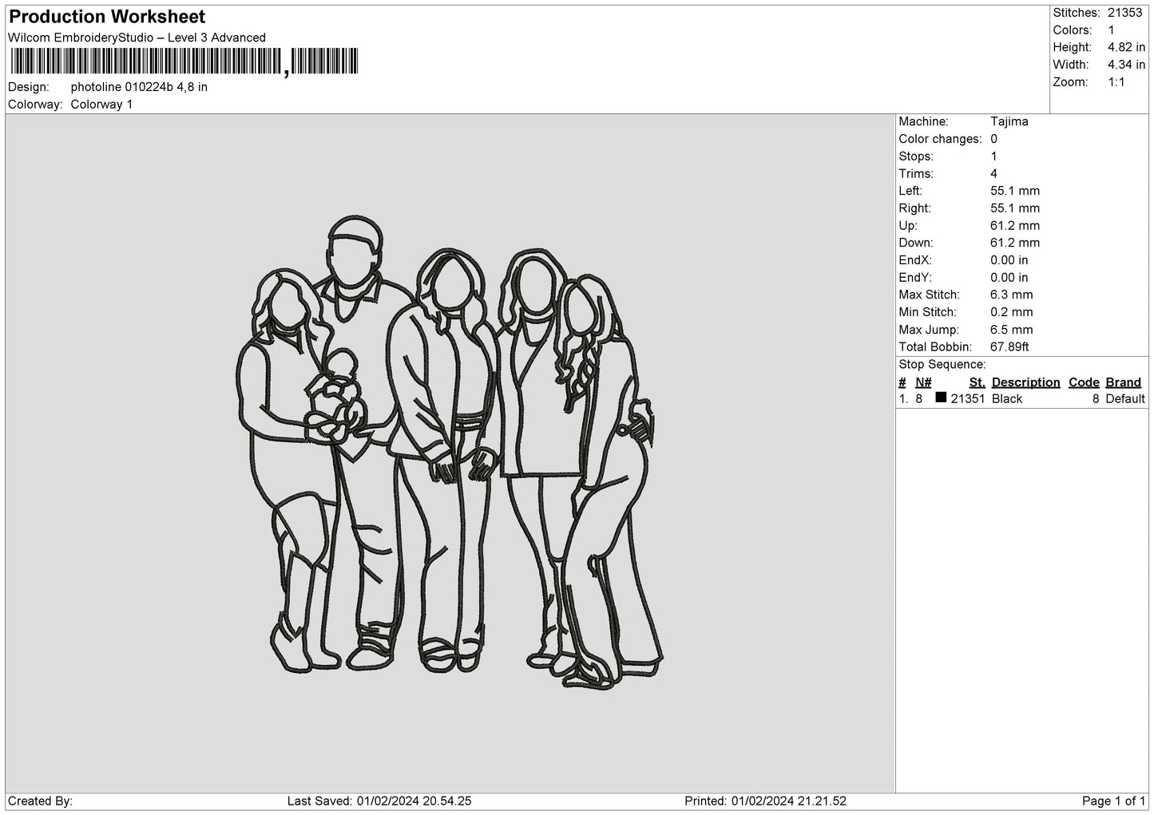Click the Brand column header
This screenshot has height=815, width=1154.
pyautogui.click(x=1124, y=382)
